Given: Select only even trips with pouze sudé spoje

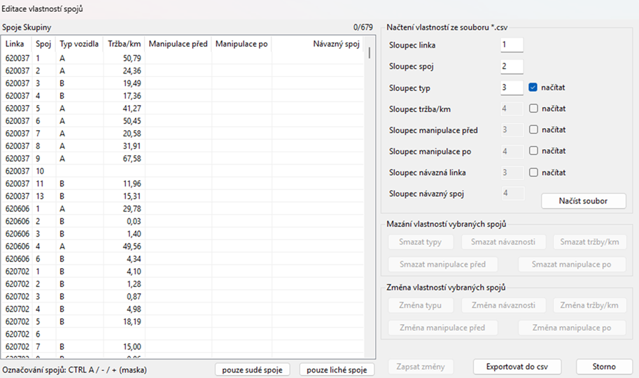Looking at the screenshot, I should (252, 370).
